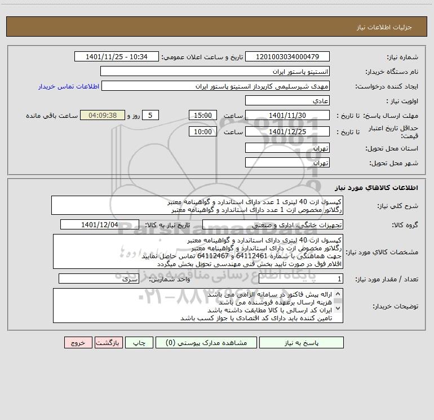The height and width of the screenshot is (420, 434).
Task: Click response deadline date 1401/11/30
Action: 287,116
